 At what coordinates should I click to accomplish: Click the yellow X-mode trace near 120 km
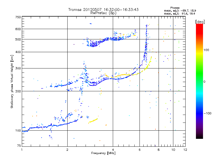coord(93,121)
